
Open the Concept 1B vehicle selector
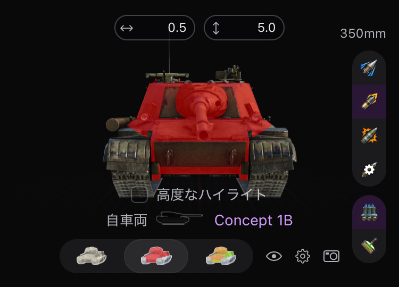coord(253,221)
